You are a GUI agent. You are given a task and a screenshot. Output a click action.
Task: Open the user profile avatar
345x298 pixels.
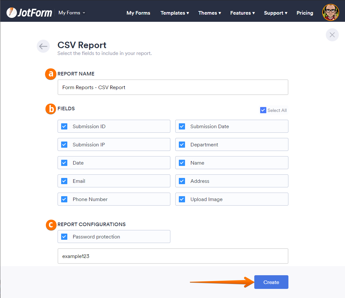point(330,13)
